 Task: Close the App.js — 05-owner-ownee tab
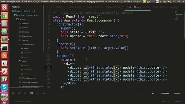click(x=148, y=7)
